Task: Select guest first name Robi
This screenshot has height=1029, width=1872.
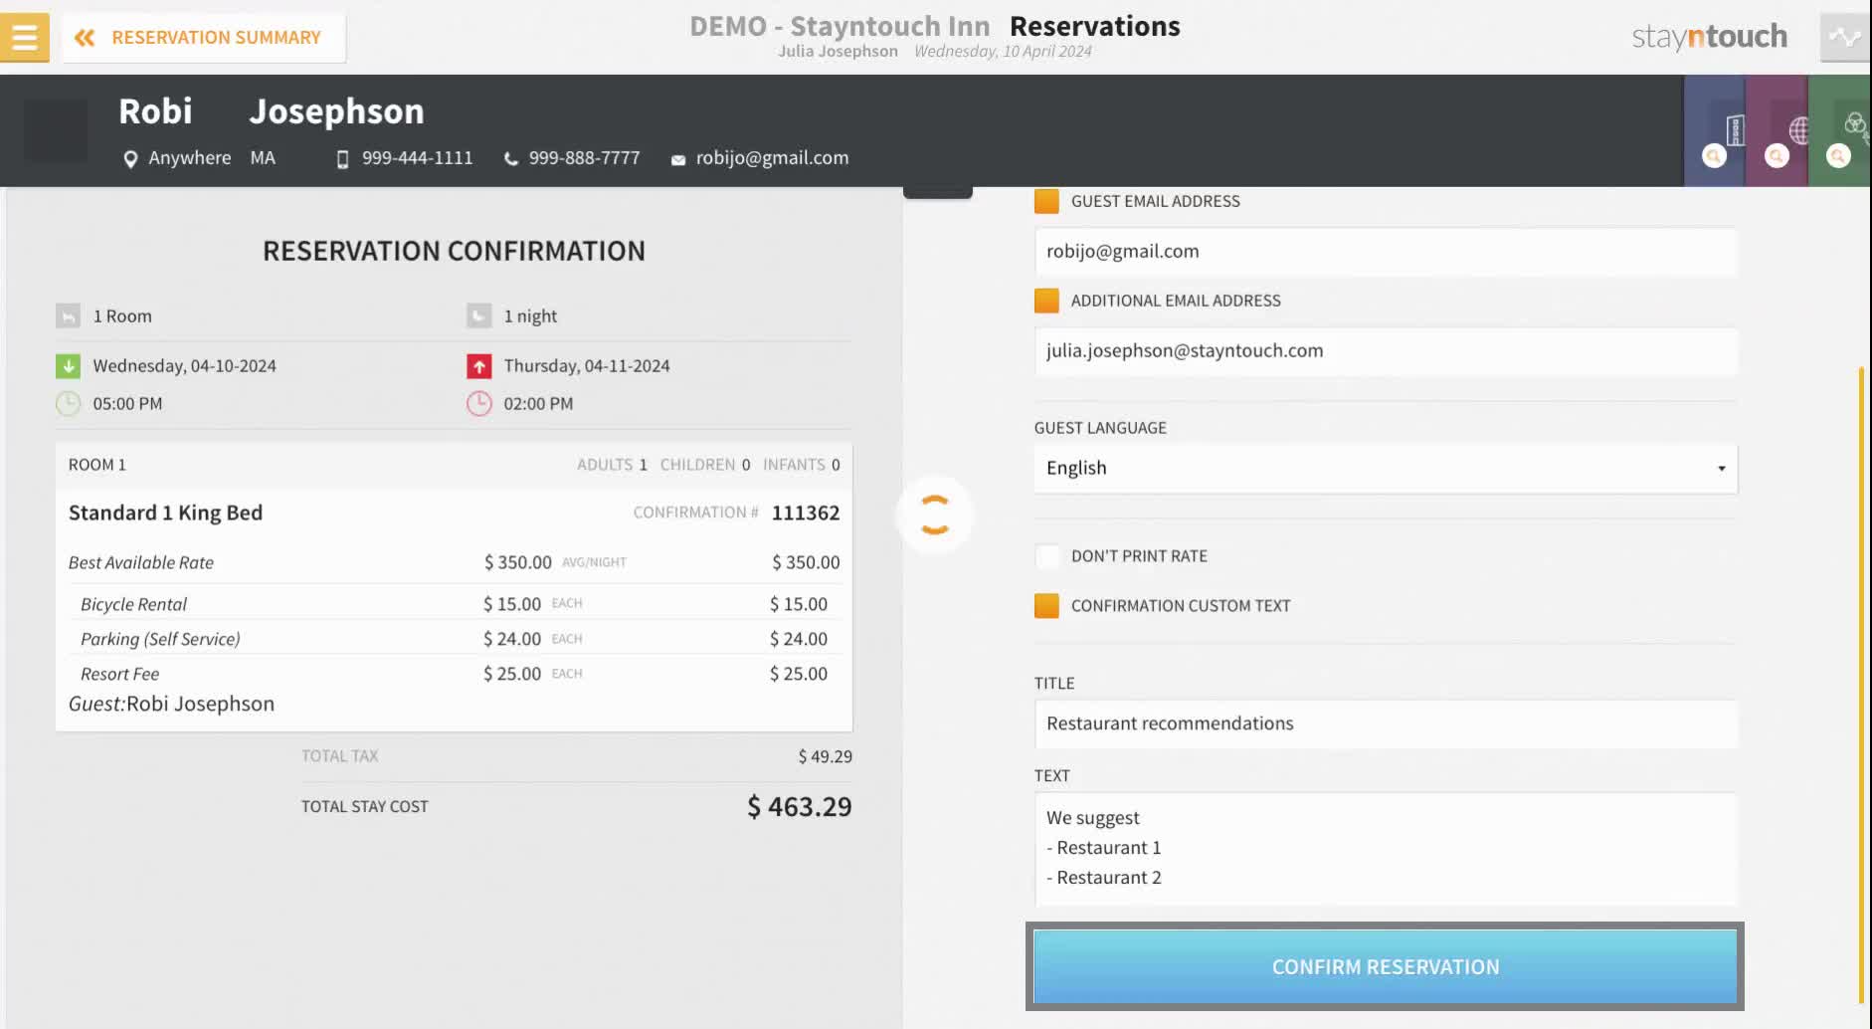Action: pyautogui.click(x=155, y=110)
